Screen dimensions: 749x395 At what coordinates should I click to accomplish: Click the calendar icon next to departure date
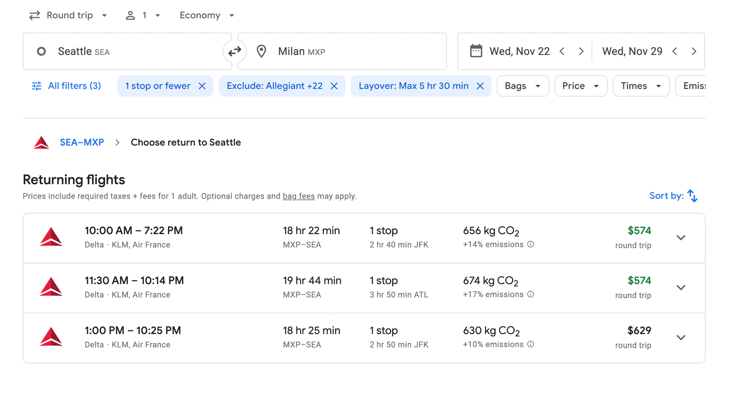476,51
